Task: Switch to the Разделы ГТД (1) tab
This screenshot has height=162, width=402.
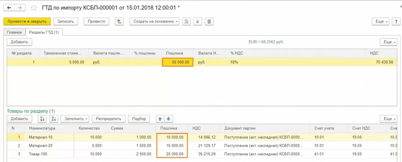Action: click(x=44, y=32)
